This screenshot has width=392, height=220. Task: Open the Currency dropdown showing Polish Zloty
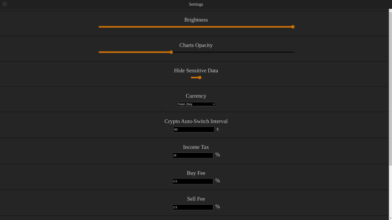click(196, 104)
